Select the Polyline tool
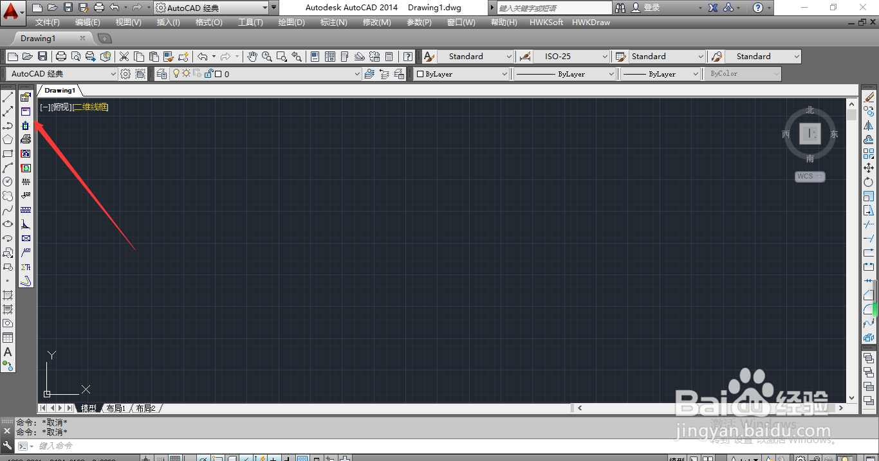879x461 pixels. [8, 125]
